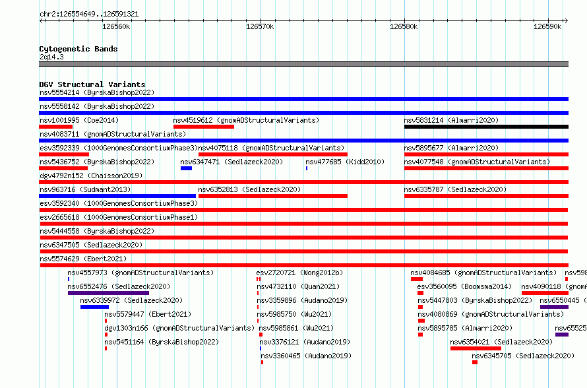This screenshot has width=587, height=388.
Task: Click nsv4557973 (gnomADStructuralVariants) label
Action: [140, 273]
